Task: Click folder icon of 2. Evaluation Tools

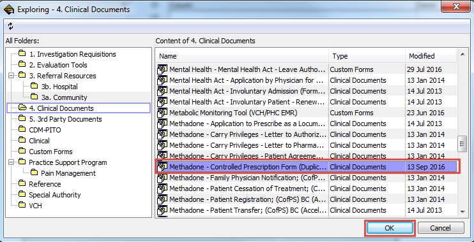Action: click(x=22, y=64)
